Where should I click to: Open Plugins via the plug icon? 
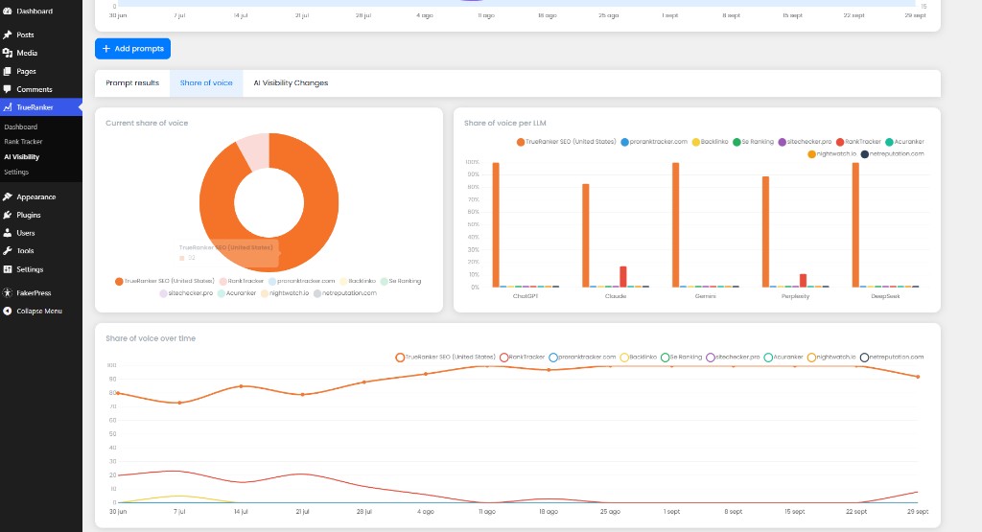[8, 216]
